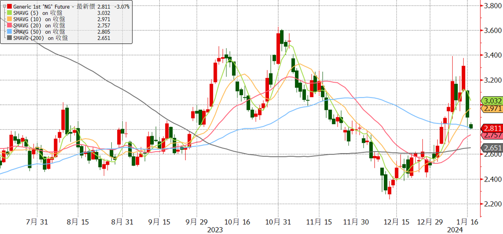Click the 3.600 y-axis label
This screenshot has height=234, width=503.
pyautogui.click(x=493, y=30)
